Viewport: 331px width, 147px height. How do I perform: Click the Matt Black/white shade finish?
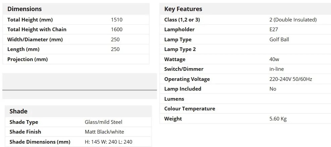[x=104, y=132]
